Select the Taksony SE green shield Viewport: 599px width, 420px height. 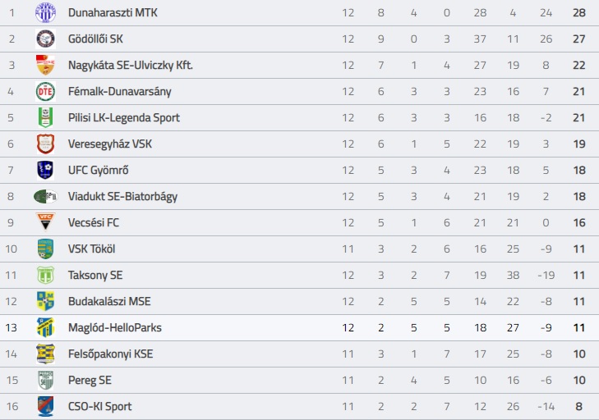45,275
